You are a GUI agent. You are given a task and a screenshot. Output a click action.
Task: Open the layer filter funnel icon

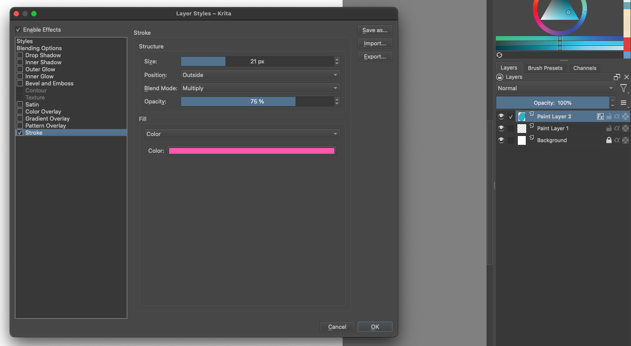624,88
